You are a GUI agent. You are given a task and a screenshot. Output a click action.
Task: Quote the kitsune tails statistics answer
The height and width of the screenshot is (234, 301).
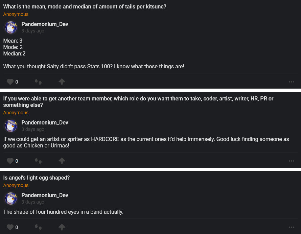click(x=38, y=82)
